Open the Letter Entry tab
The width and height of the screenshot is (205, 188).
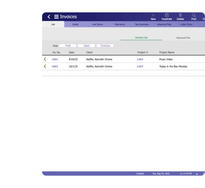(x=186, y=24)
